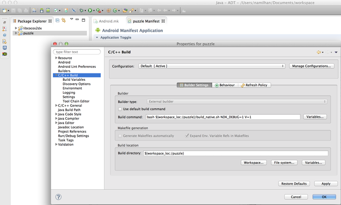The height and width of the screenshot is (205, 341).
Task: Select Tool Chain Editor in the tree
Action: [x=76, y=101]
